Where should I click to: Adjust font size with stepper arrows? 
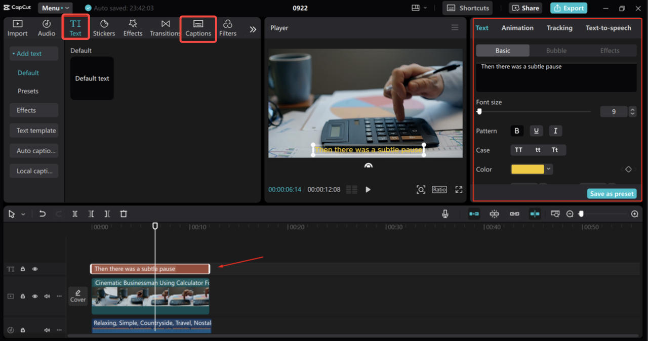(632, 112)
